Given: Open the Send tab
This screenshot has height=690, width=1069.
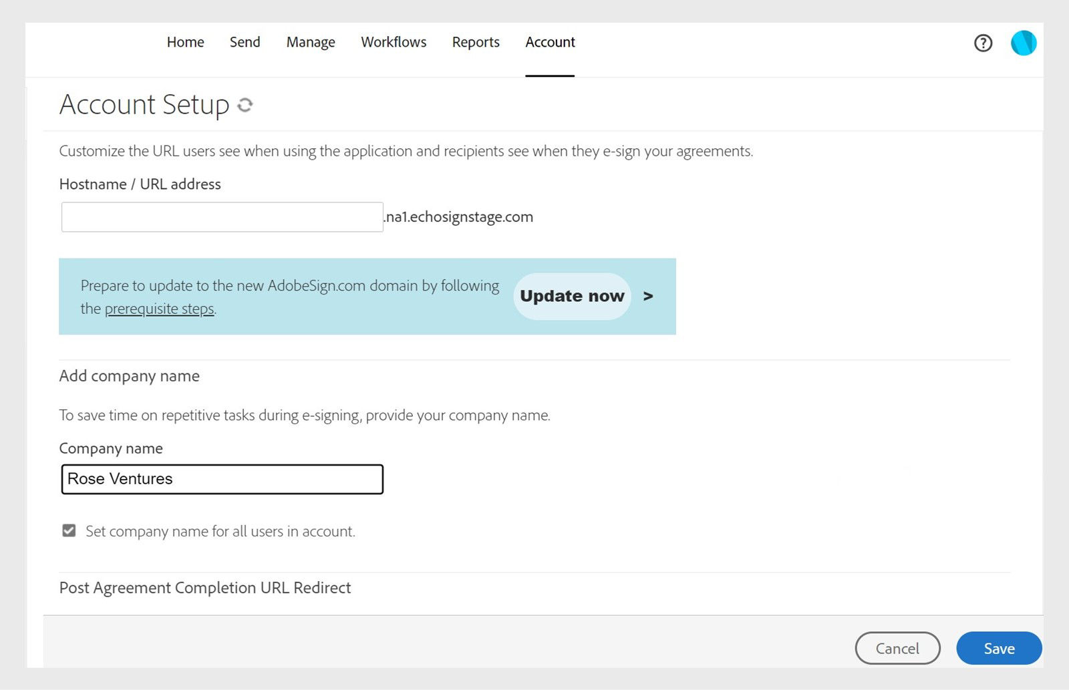Looking at the screenshot, I should pyautogui.click(x=245, y=42).
